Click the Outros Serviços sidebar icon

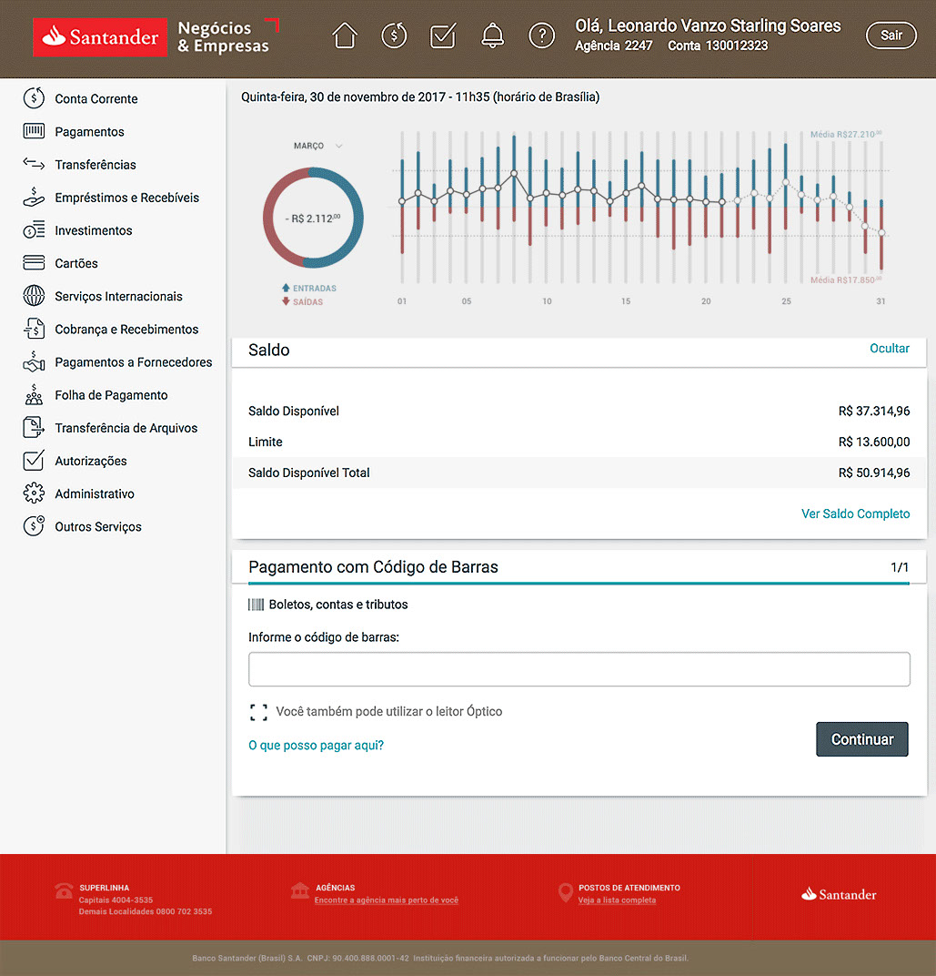(34, 526)
